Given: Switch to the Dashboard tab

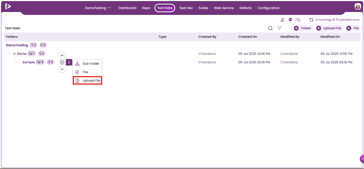Looking at the screenshot, I should pyautogui.click(x=127, y=8).
